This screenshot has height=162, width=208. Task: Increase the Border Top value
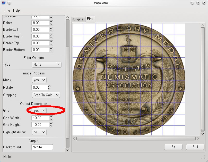tap(51, 42)
